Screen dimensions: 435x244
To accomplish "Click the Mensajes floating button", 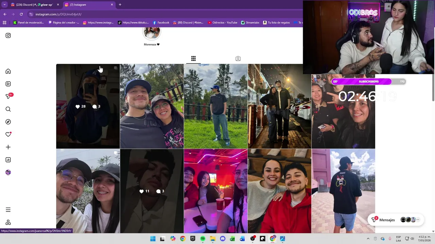I will 396,220.
